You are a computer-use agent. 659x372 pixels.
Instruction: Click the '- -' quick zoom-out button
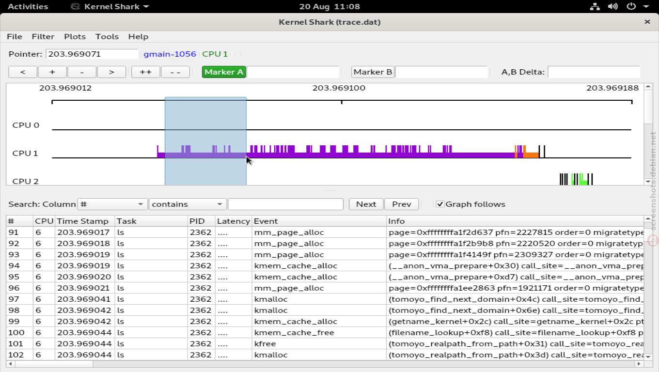pos(175,72)
